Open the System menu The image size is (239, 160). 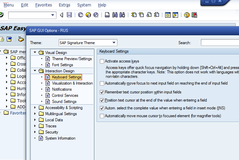(84, 5)
